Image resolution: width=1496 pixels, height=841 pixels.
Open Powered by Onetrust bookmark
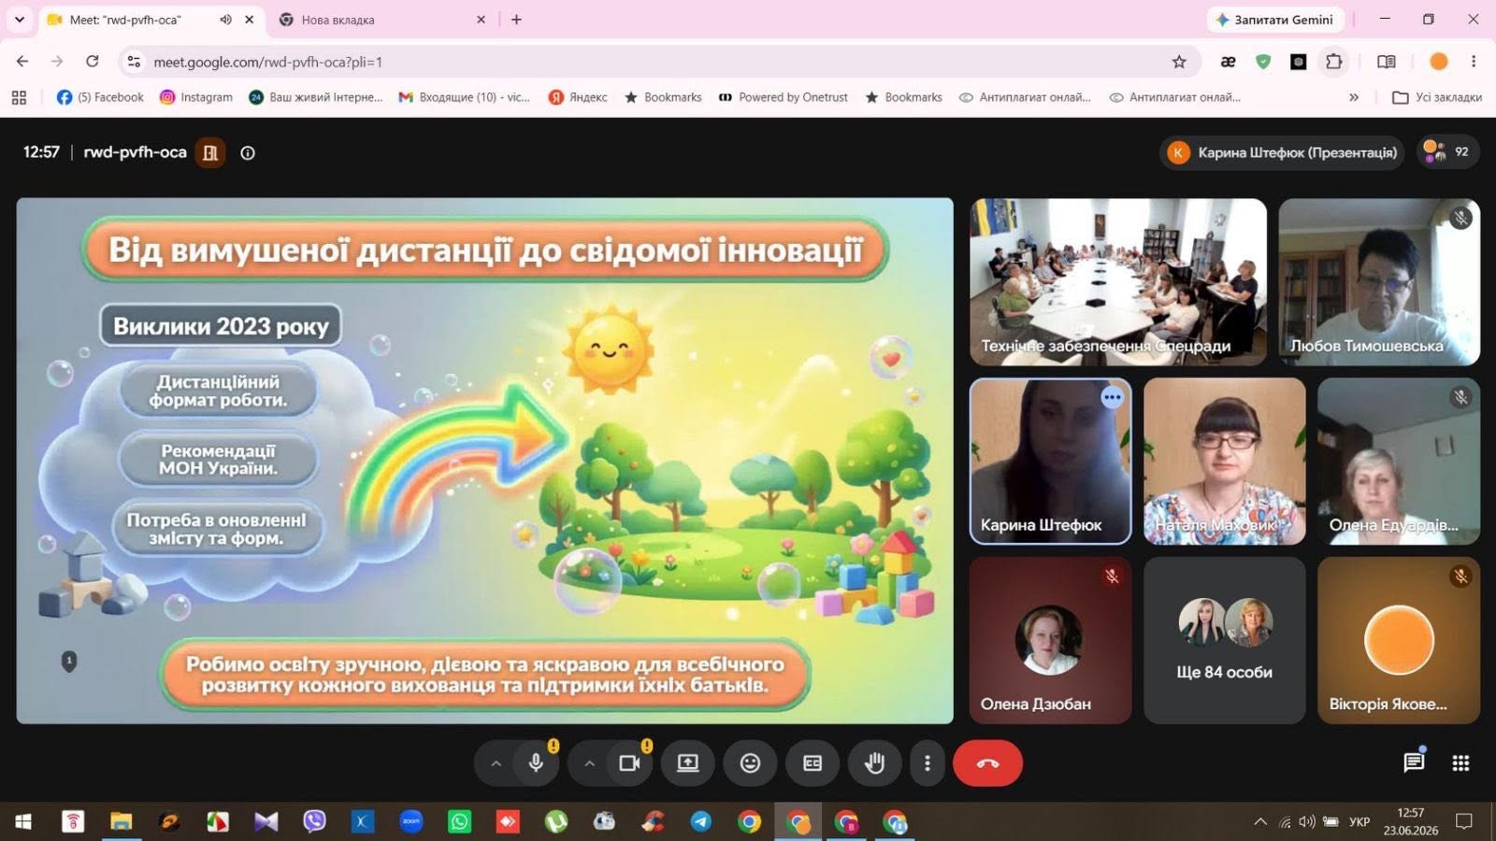click(x=784, y=97)
